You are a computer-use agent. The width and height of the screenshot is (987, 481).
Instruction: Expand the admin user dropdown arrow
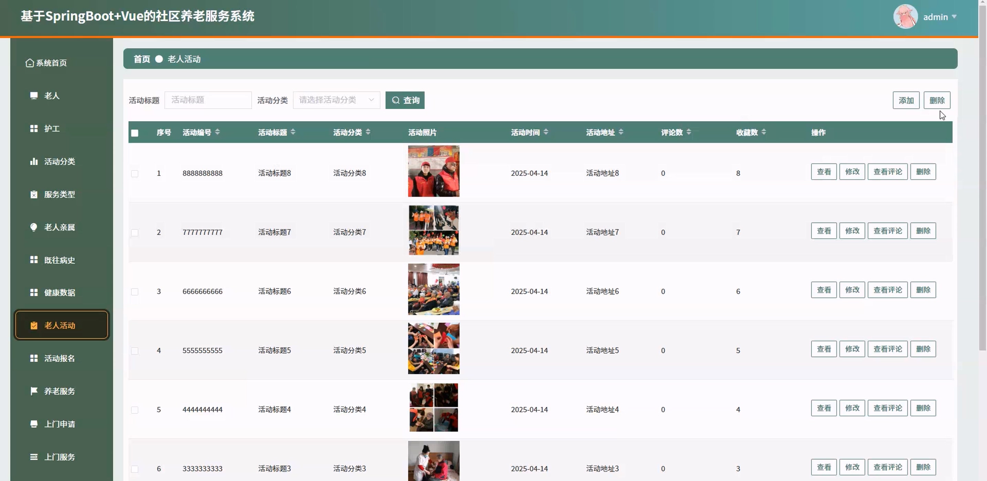pos(954,17)
